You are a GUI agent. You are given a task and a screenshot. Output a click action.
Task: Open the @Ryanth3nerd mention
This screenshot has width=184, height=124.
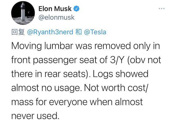(x=50, y=32)
